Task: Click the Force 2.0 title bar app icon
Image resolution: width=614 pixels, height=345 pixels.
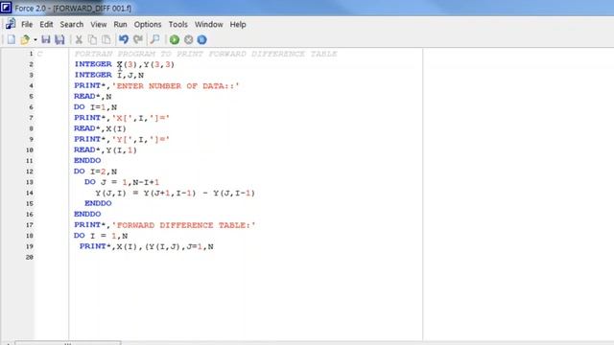Action: pos(6,7)
